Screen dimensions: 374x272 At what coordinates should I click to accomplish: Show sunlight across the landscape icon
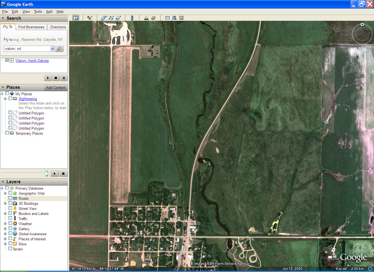[146, 18]
